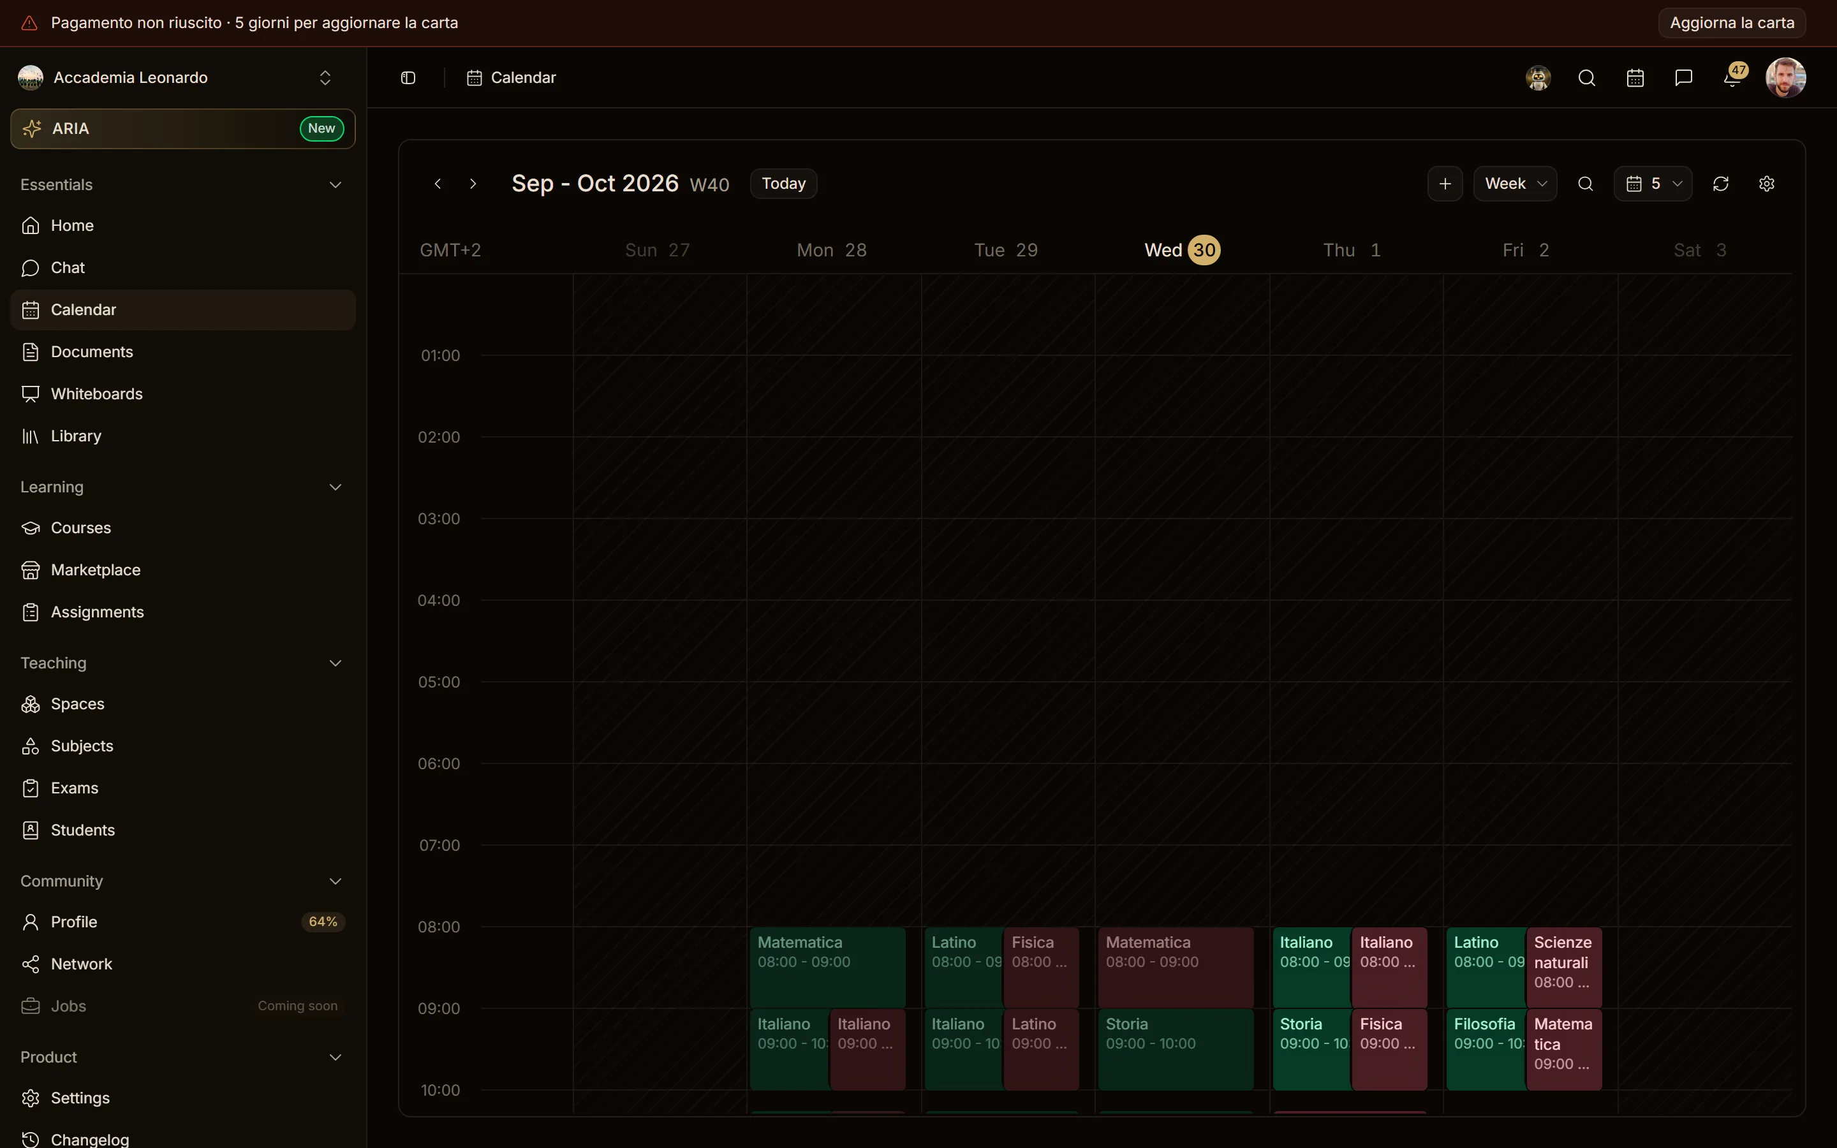Open Thursday Fisica 09:00 event

coord(1389,1049)
